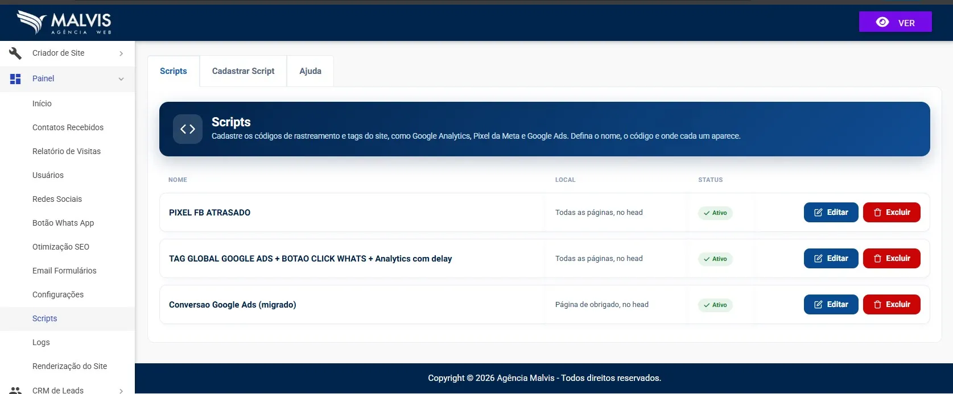Click the CRM de Leads label
953x394 pixels.
click(58, 390)
